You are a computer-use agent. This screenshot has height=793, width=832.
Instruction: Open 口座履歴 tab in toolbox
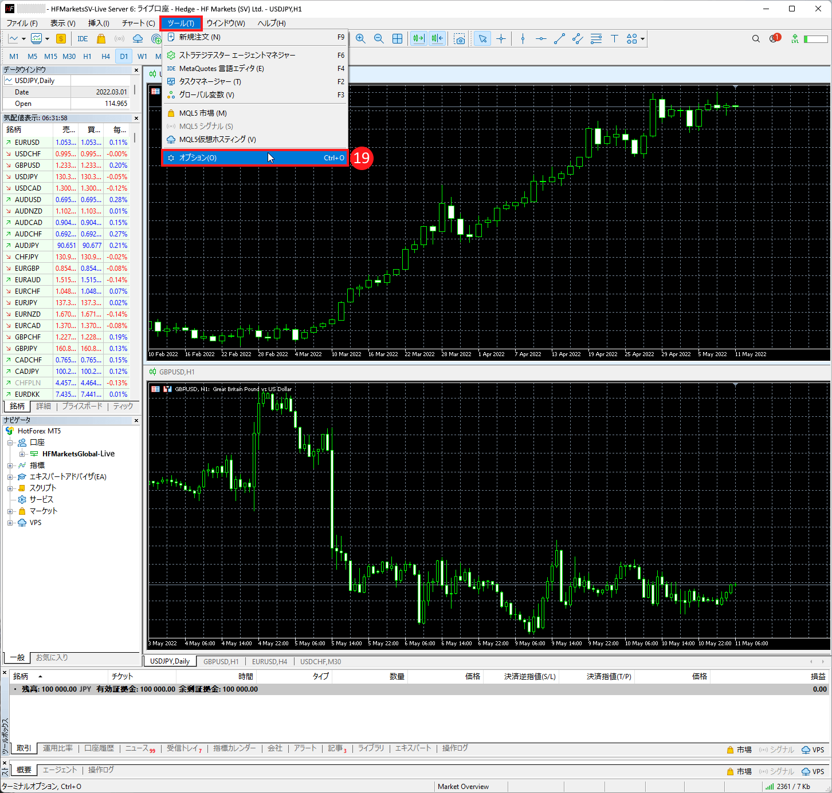point(99,748)
